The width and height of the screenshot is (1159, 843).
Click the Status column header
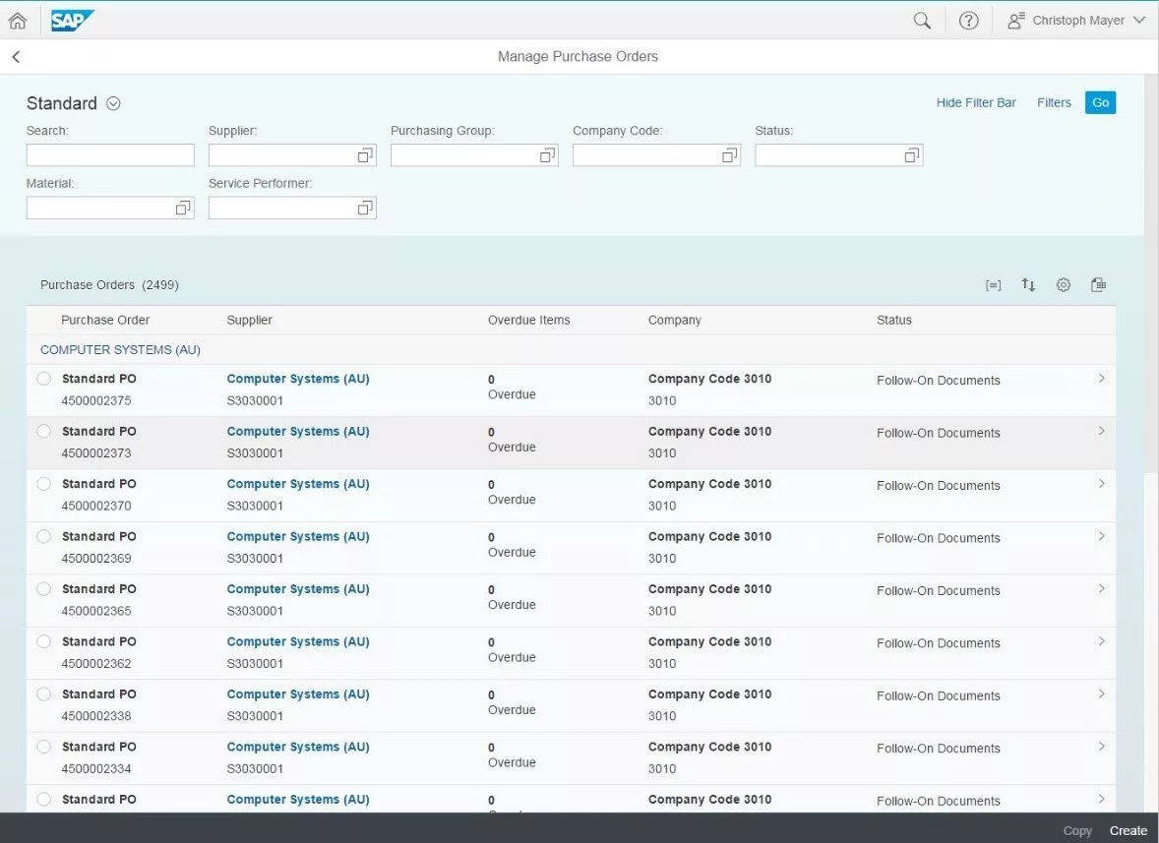coord(893,320)
